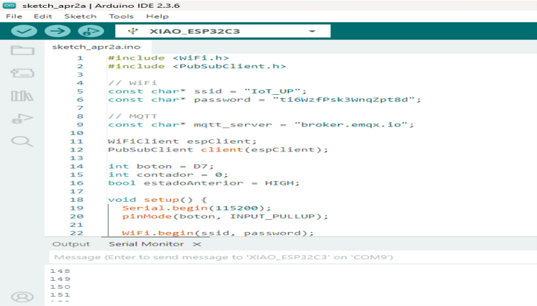Open the Edit menu
537x306 pixels.
point(43,17)
